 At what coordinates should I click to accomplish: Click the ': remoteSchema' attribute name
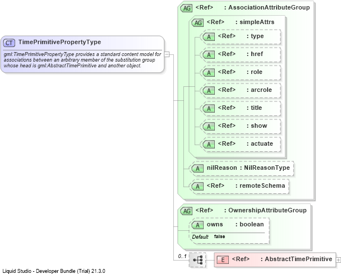[x=260, y=185]
